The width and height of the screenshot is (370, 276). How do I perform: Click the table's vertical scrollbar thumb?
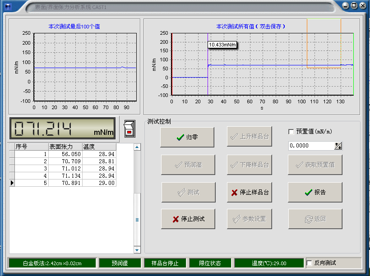pos(137,220)
